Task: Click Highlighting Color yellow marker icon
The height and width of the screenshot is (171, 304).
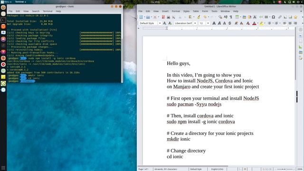Action: point(261,23)
